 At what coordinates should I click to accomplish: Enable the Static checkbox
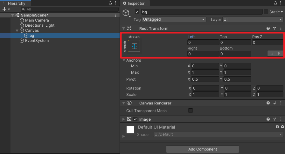[x=266, y=12]
